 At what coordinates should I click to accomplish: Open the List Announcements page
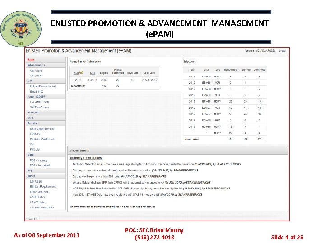tap(42, 207)
